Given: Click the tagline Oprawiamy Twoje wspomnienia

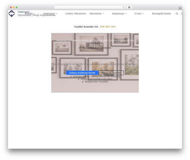Looking at the screenshot, I should pos(36,15).
